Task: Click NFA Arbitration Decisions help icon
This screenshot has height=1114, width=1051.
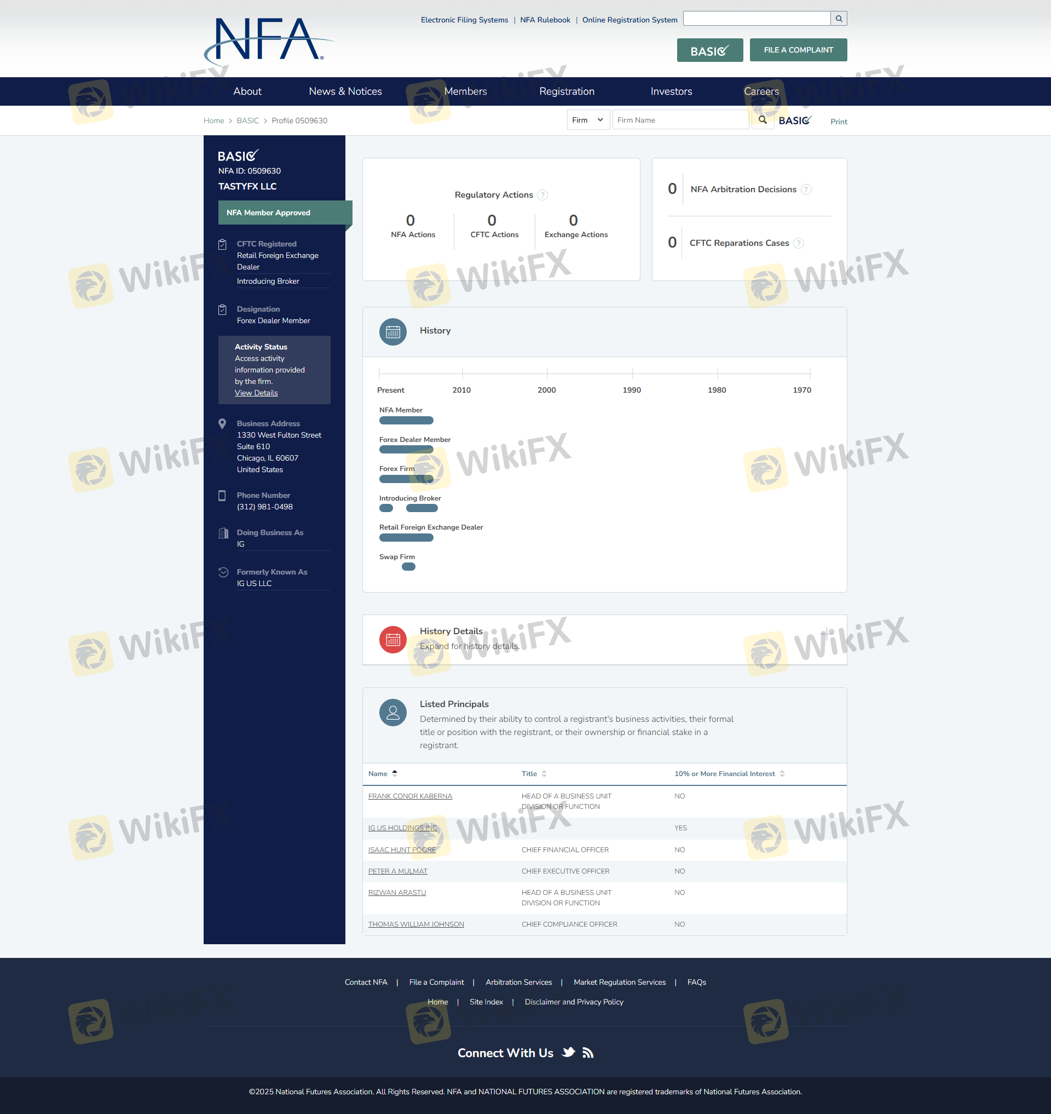Action: tap(806, 190)
